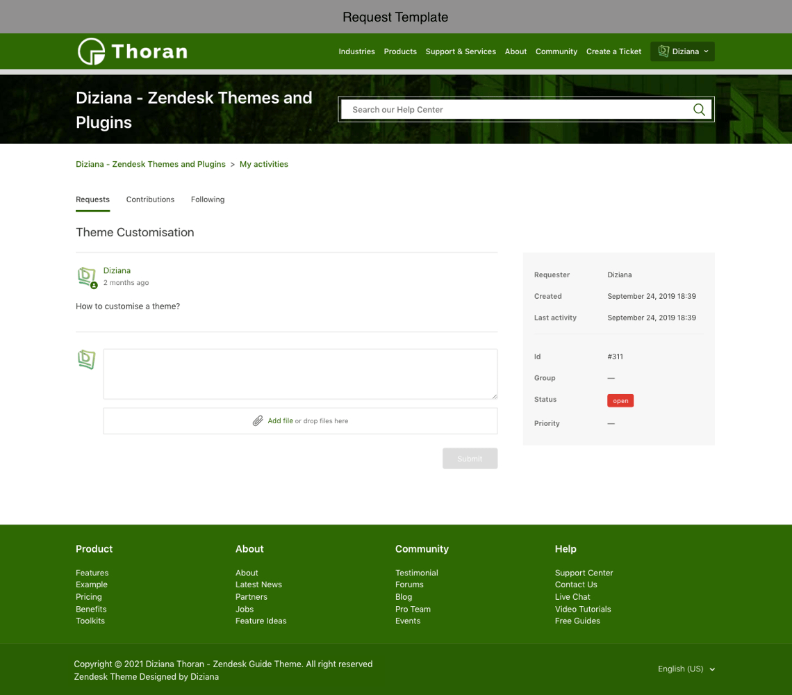The height and width of the screenshot is (695, 792).
Task: Click the user avatar icon in the navbar
Action: click(663, 51)
